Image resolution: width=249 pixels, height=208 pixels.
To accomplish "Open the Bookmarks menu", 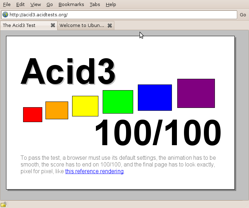I will [71, 5].
